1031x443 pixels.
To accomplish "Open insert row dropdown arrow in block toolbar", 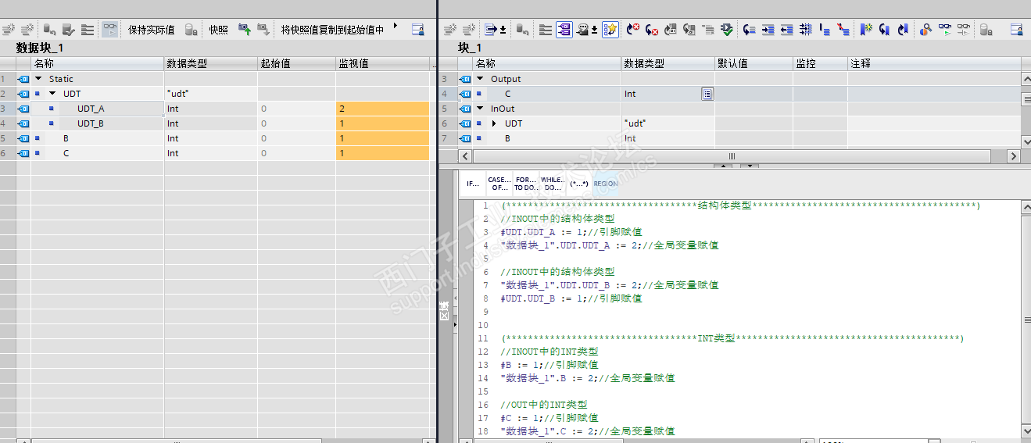I will point(503,30).
